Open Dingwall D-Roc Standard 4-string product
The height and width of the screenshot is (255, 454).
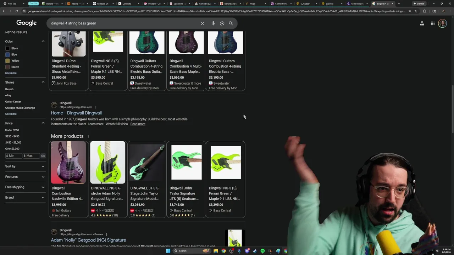[x=68, y=60]
